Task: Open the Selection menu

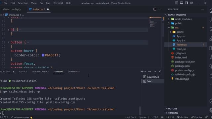Action: [x=23, y=3]
